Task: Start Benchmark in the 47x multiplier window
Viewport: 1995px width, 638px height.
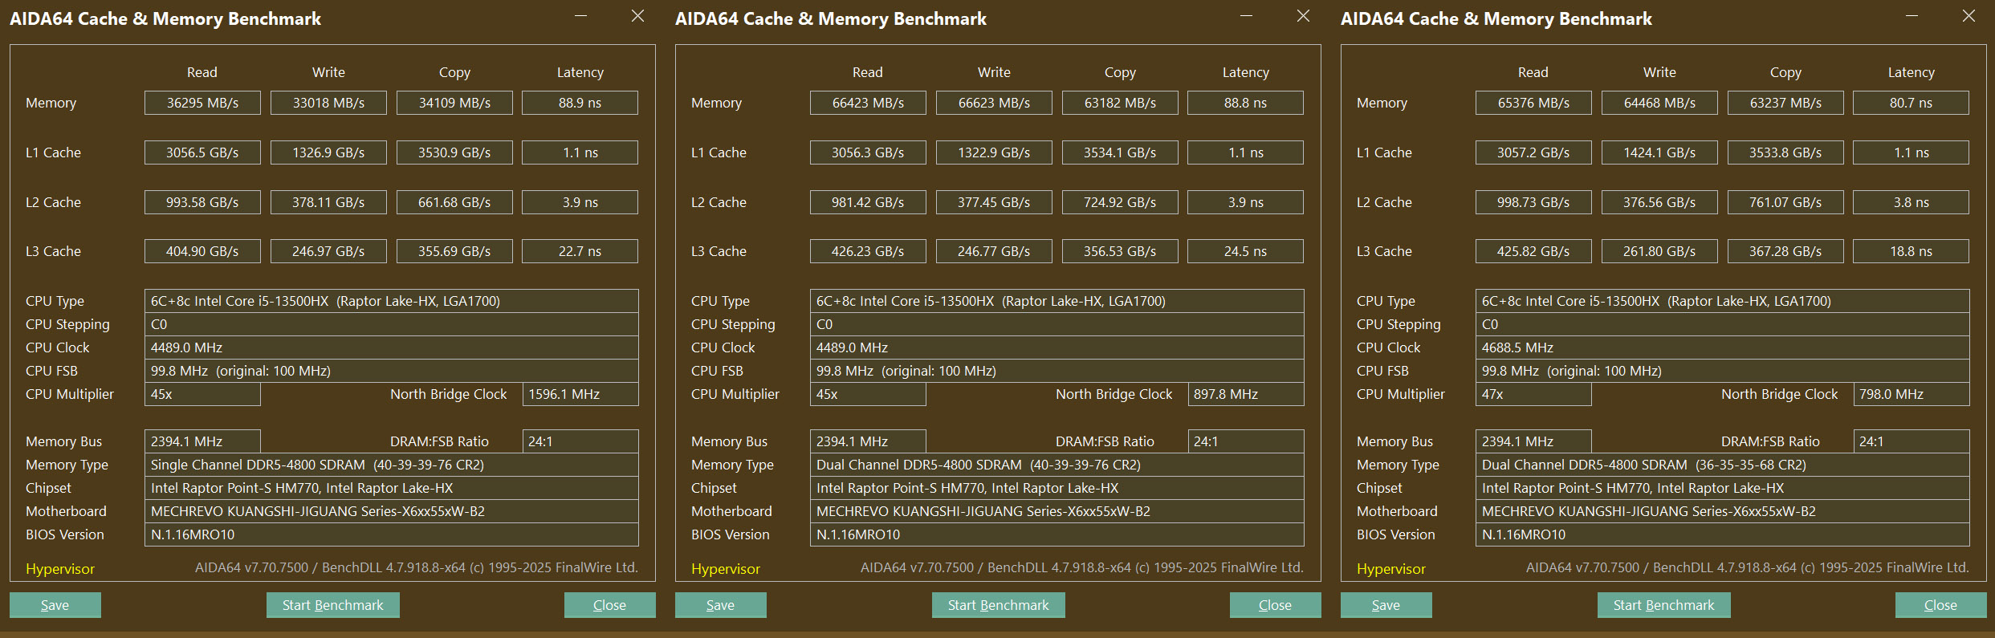Action: [1663, 605]
